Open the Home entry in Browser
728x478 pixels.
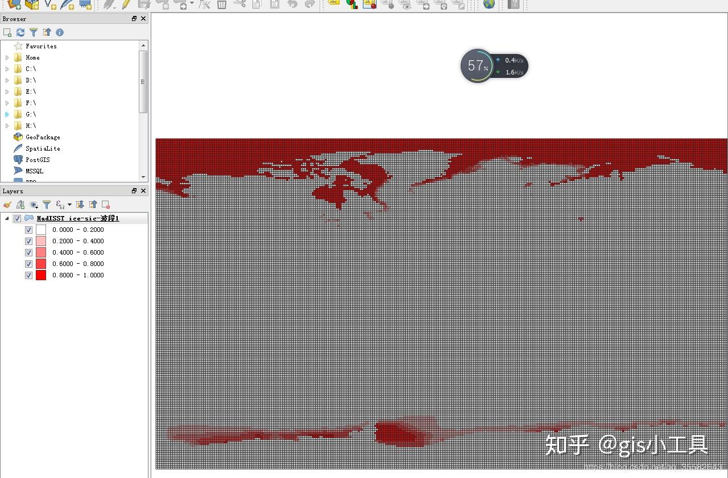32,57
